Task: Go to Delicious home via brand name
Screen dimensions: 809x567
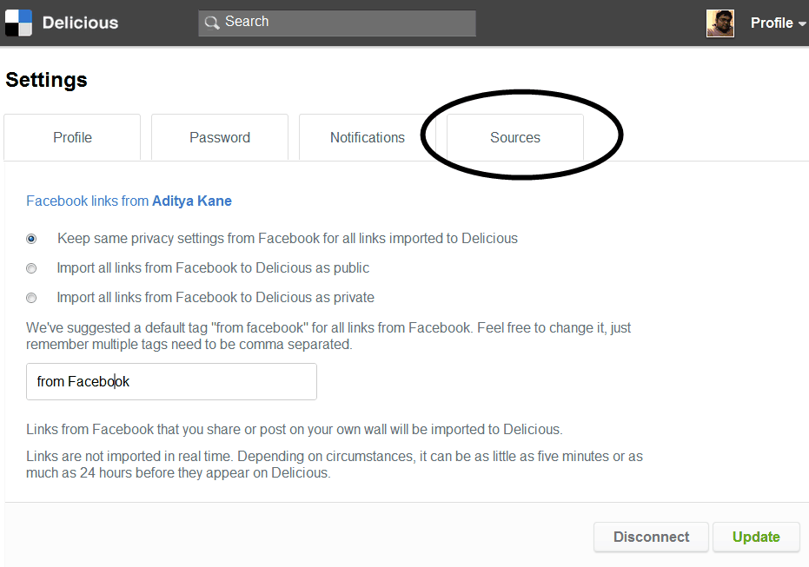Action: pos(81,23)
